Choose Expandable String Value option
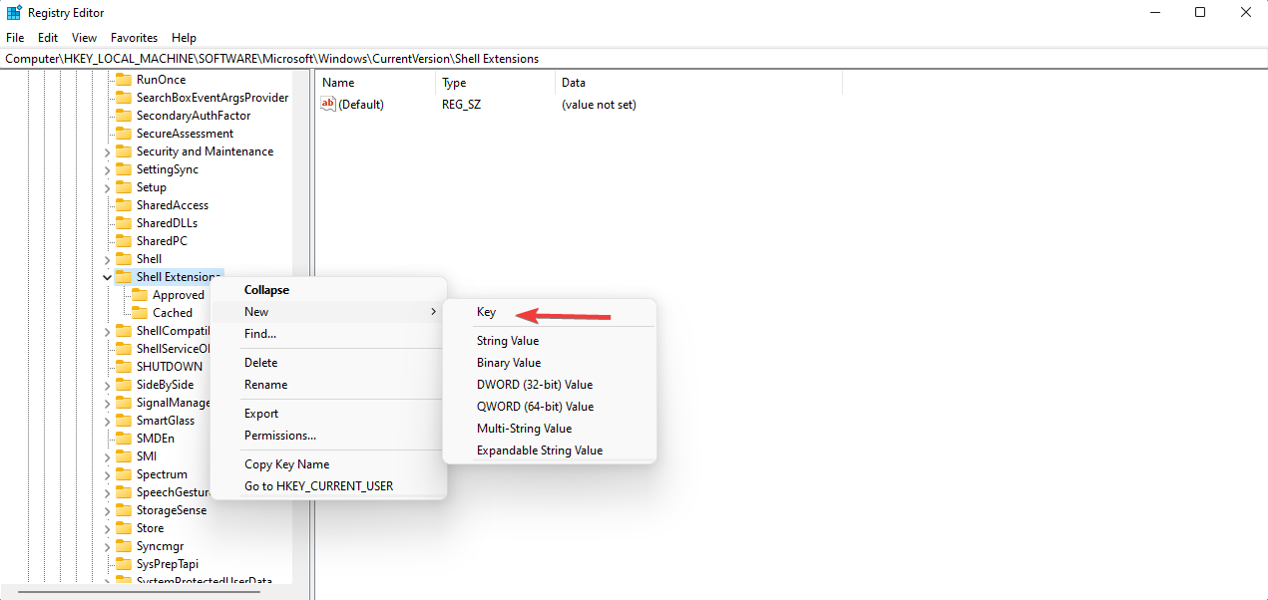 point(550,450)
